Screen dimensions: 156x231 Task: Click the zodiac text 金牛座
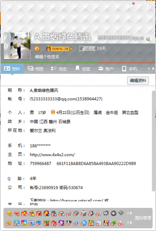[112, 112]
